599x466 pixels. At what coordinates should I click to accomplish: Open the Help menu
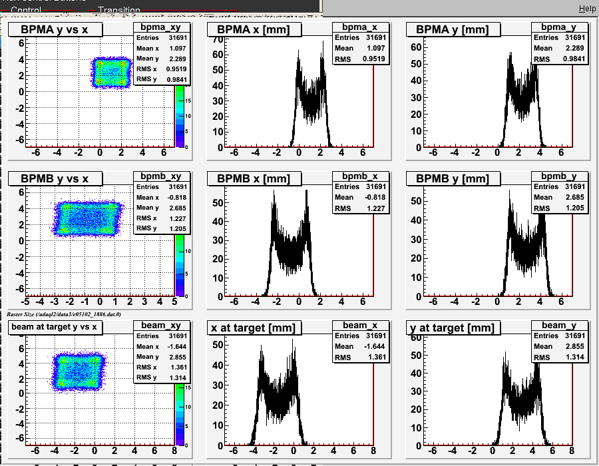tap(587, 9)
